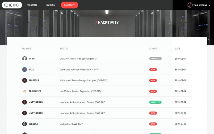
Task: Select 'Improper Authentication' tag in Accepted row
Action: pyautogui.click(x=82, y=102)
